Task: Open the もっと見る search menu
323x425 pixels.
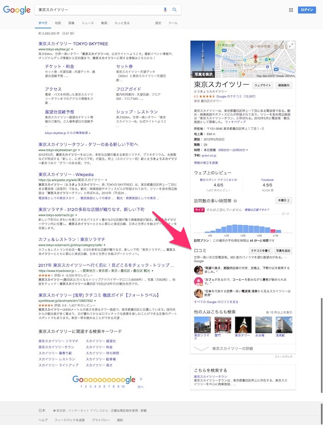Action: pos(122,23)
